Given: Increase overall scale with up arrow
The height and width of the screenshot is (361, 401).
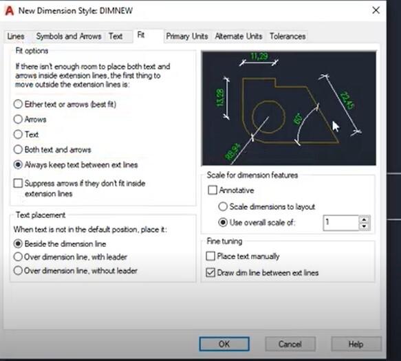Looking at the screenshot, I should tap(364, 219).
